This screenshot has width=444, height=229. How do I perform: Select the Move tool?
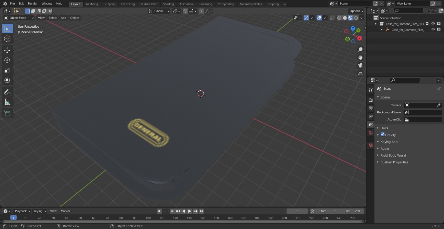click(x=7, y=50)
